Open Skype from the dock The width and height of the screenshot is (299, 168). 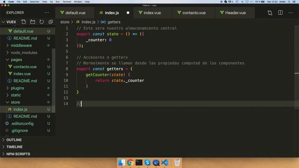pos(148,162)
